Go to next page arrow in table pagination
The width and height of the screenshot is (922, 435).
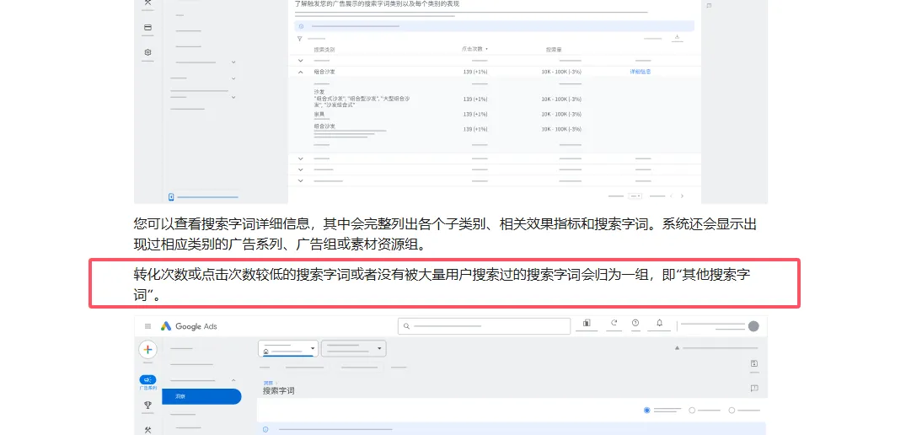(x=682, y=196)
